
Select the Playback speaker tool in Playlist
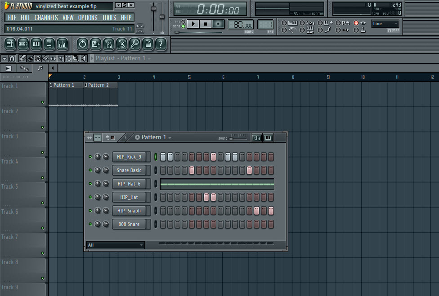83,58
